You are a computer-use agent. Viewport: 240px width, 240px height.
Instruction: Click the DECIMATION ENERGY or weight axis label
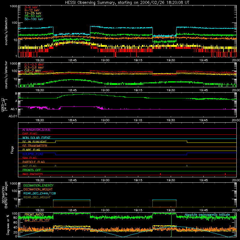point(4,195)
